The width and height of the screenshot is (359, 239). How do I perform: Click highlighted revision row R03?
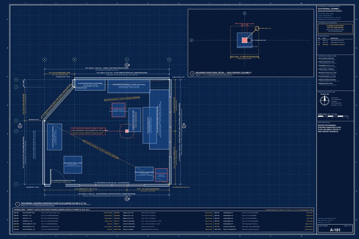[x=335, y=45]
